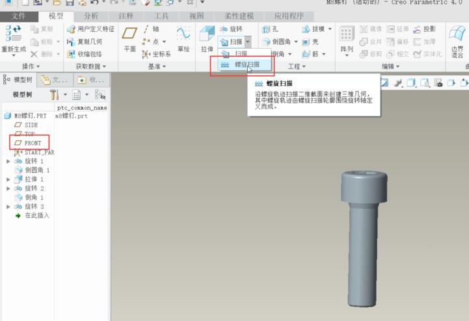469x321 pixels.
Task: Create a 坐标系 coordinate system
Action: click(156, 54)
